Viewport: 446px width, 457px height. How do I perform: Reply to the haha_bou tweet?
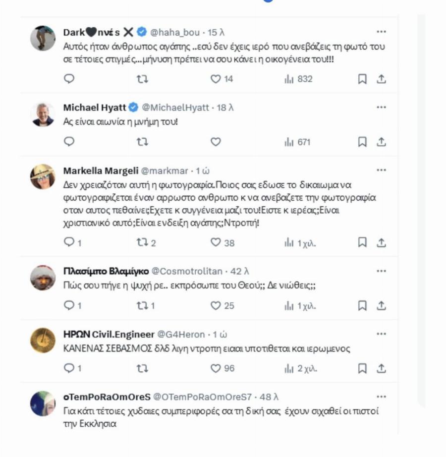pyautogui.click(x=69, y=79)
